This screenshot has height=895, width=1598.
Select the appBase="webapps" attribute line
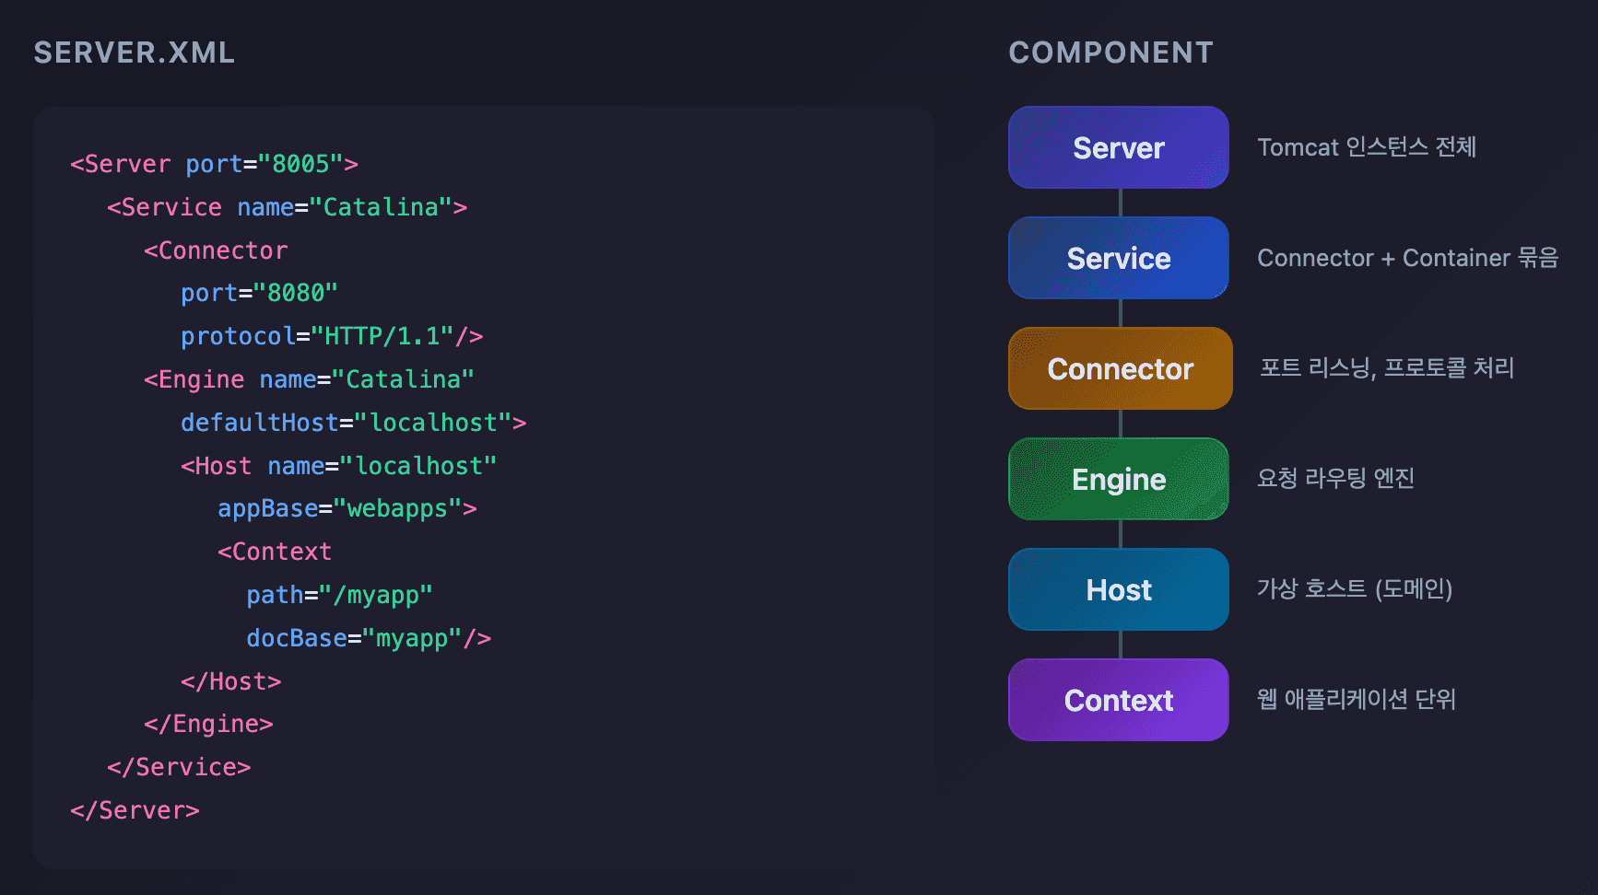click(x=347, y=508)
